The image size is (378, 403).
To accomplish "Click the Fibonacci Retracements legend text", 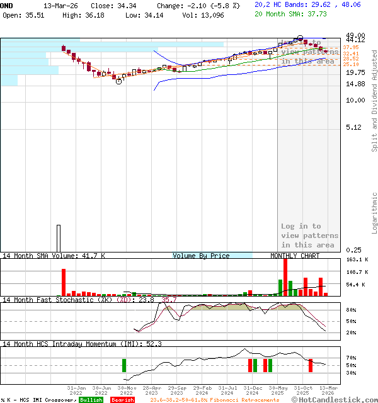I will 214,400.
